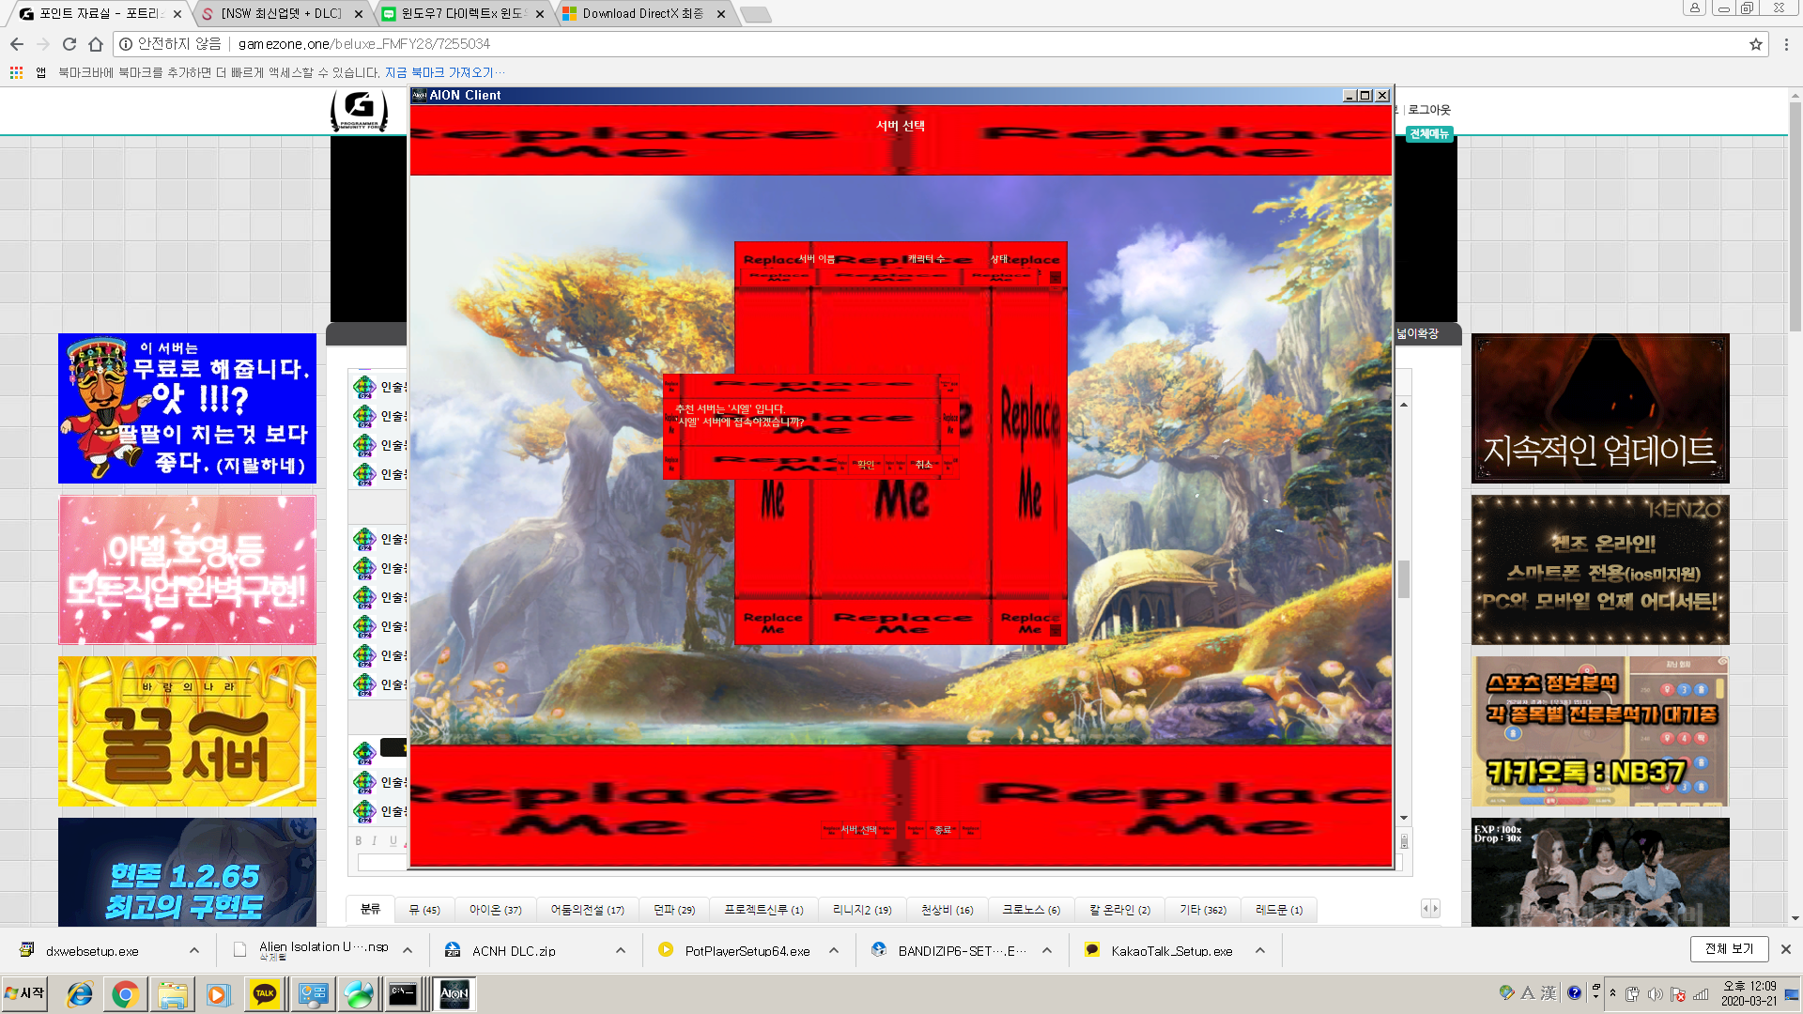Expand KakaoTalk_Setup.exe download menu
1803x1014 pixels.
point(1260,950)
